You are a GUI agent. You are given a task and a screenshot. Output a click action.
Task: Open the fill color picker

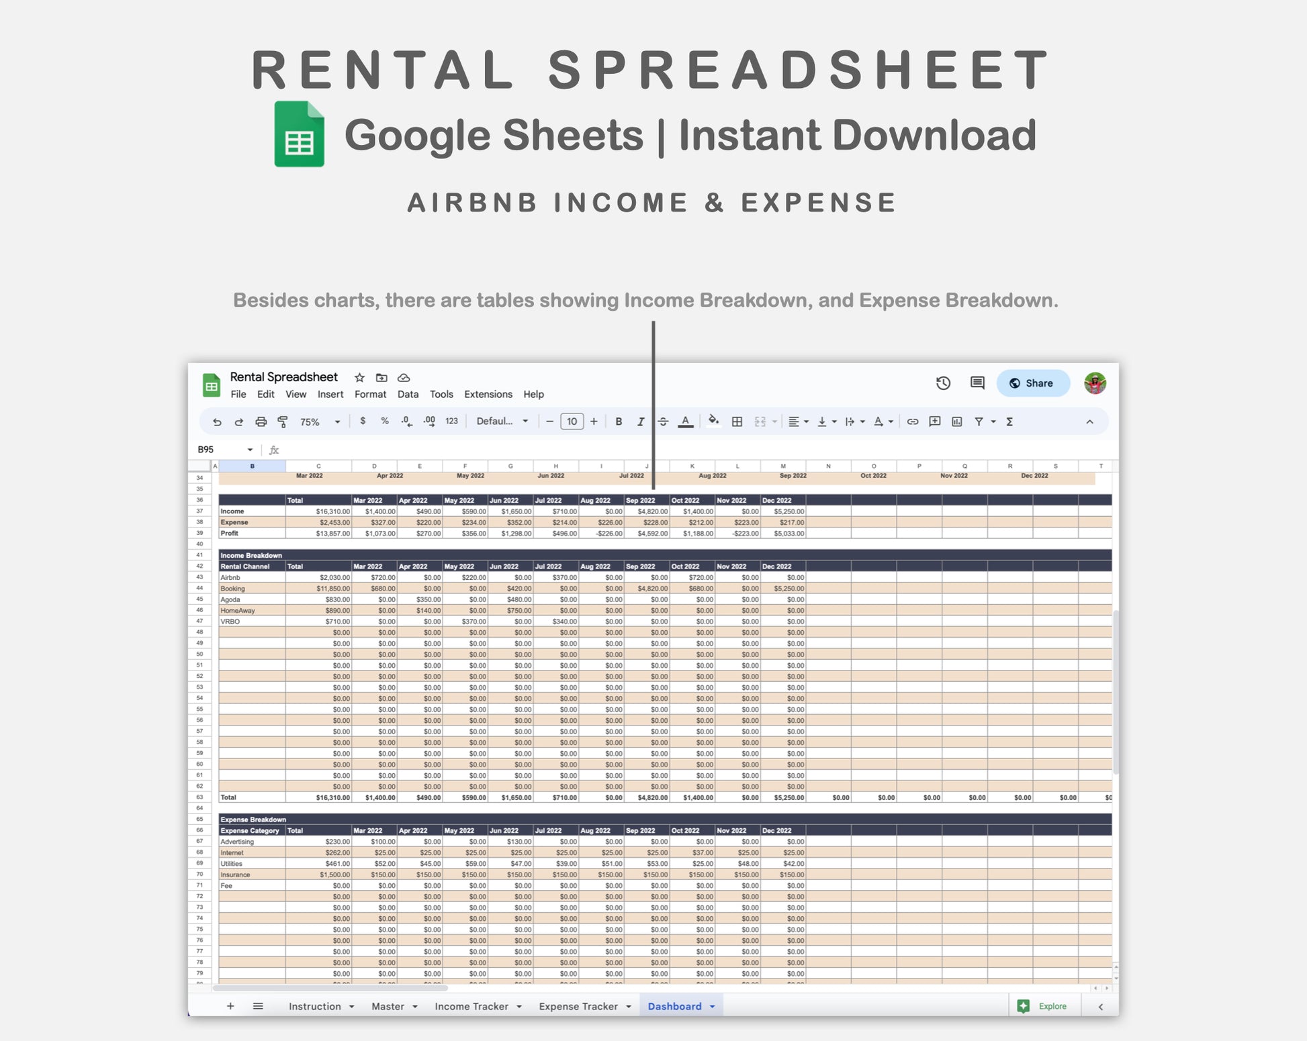click(x=713, y=422)
